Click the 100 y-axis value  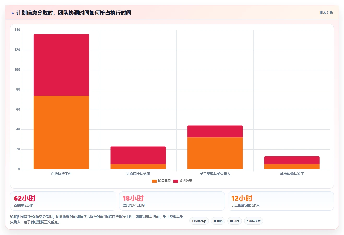17,70
